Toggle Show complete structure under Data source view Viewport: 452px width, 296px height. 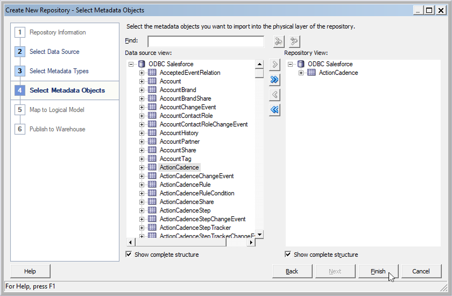click(x=129, y=255)
